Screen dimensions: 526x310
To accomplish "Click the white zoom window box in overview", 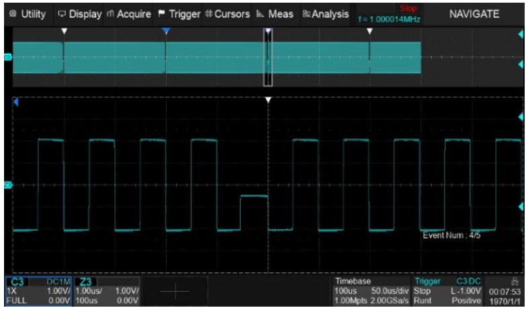I will [x=268, y=59].
